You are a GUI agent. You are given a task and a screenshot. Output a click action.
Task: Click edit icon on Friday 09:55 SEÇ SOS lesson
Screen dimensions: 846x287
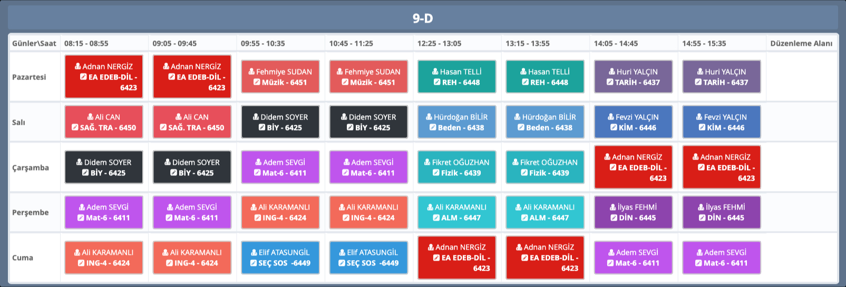coord(253,263)
